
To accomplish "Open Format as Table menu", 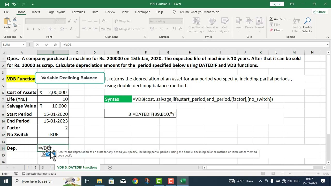I will click(212, 25).
